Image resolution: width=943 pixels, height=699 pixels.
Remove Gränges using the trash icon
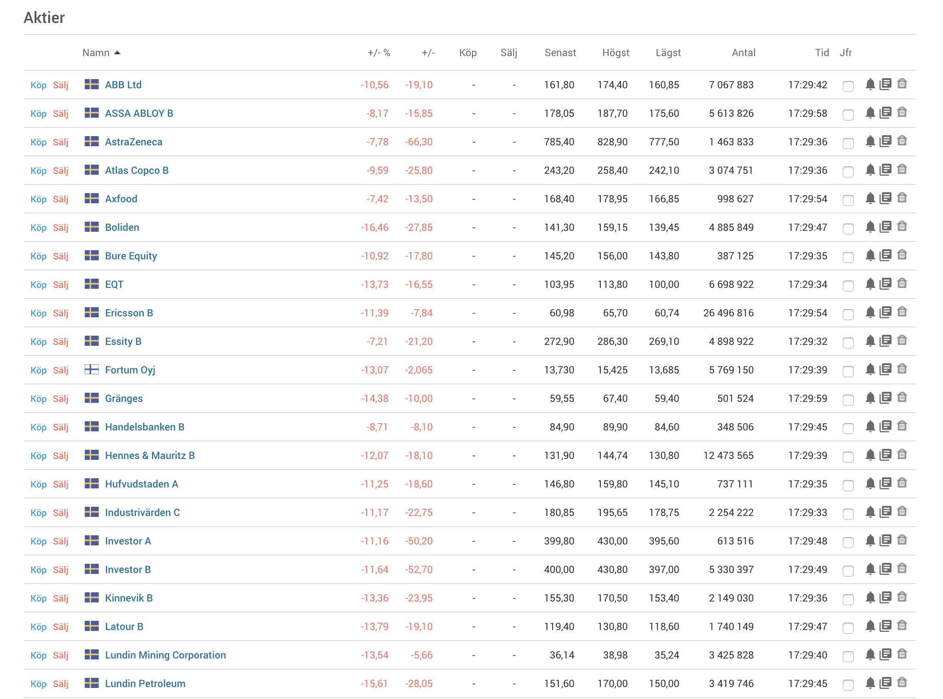(x=902, y=397)
